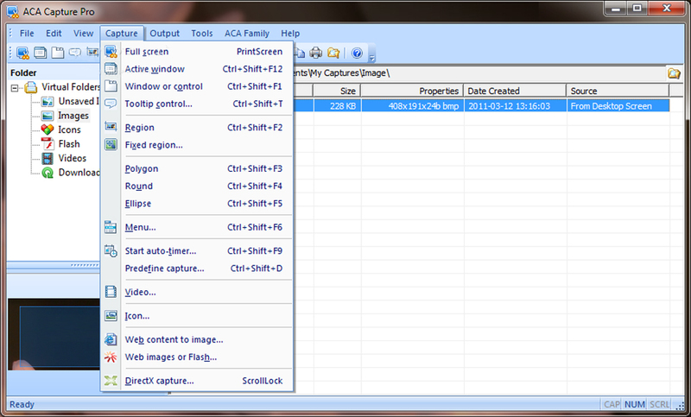Image resolution: width=691 pixels, height=417 pixels.
Task: Click the 228 KB size cell
Action: pyautogui.click(x=337, y=105)
